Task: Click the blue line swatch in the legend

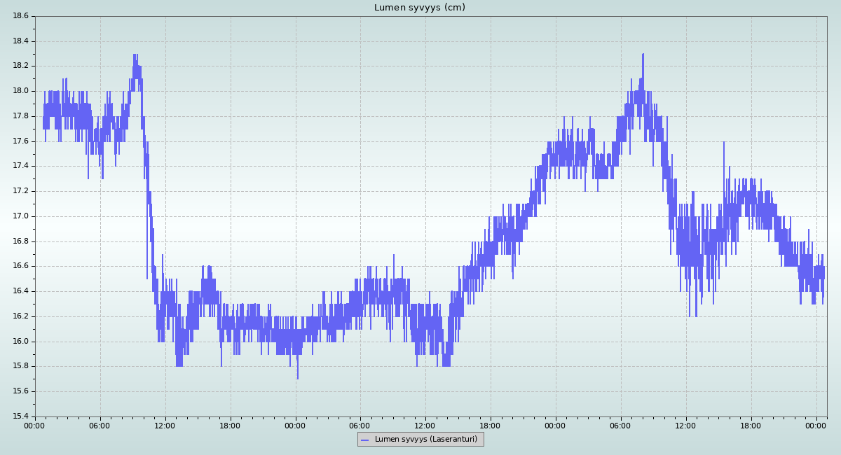Action: [364, 440]
